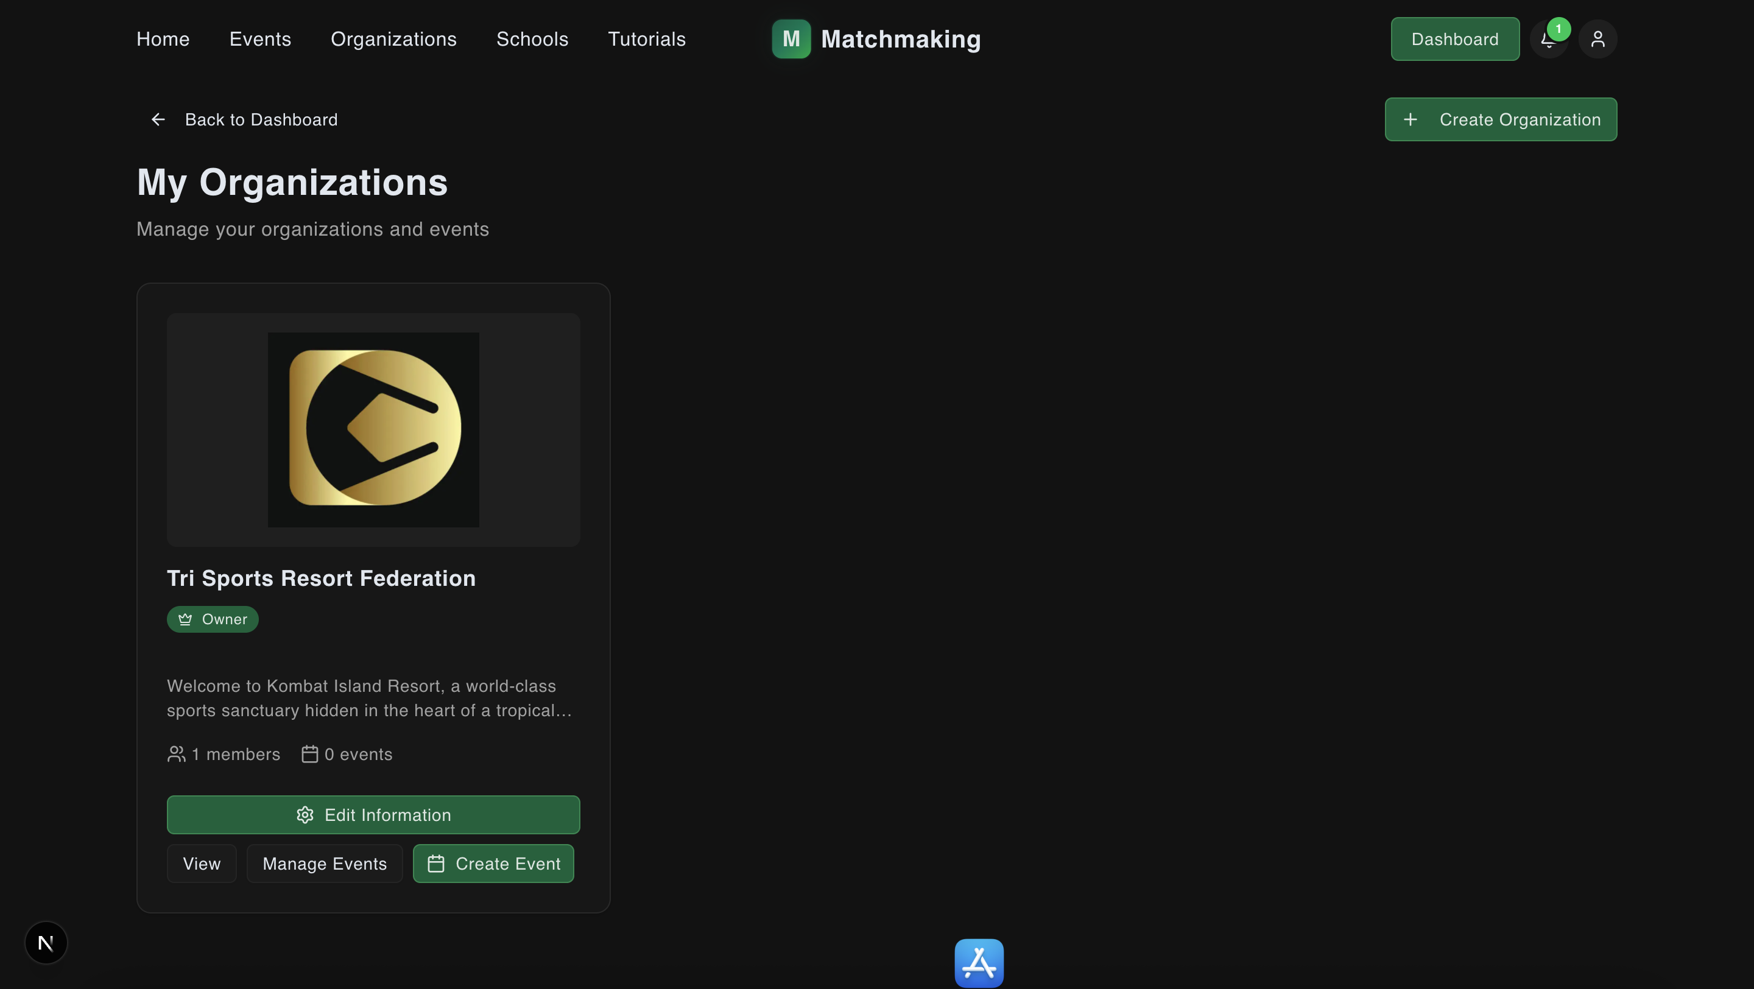
Task: Click the green M Matchmaking logo
Action: 791,39
